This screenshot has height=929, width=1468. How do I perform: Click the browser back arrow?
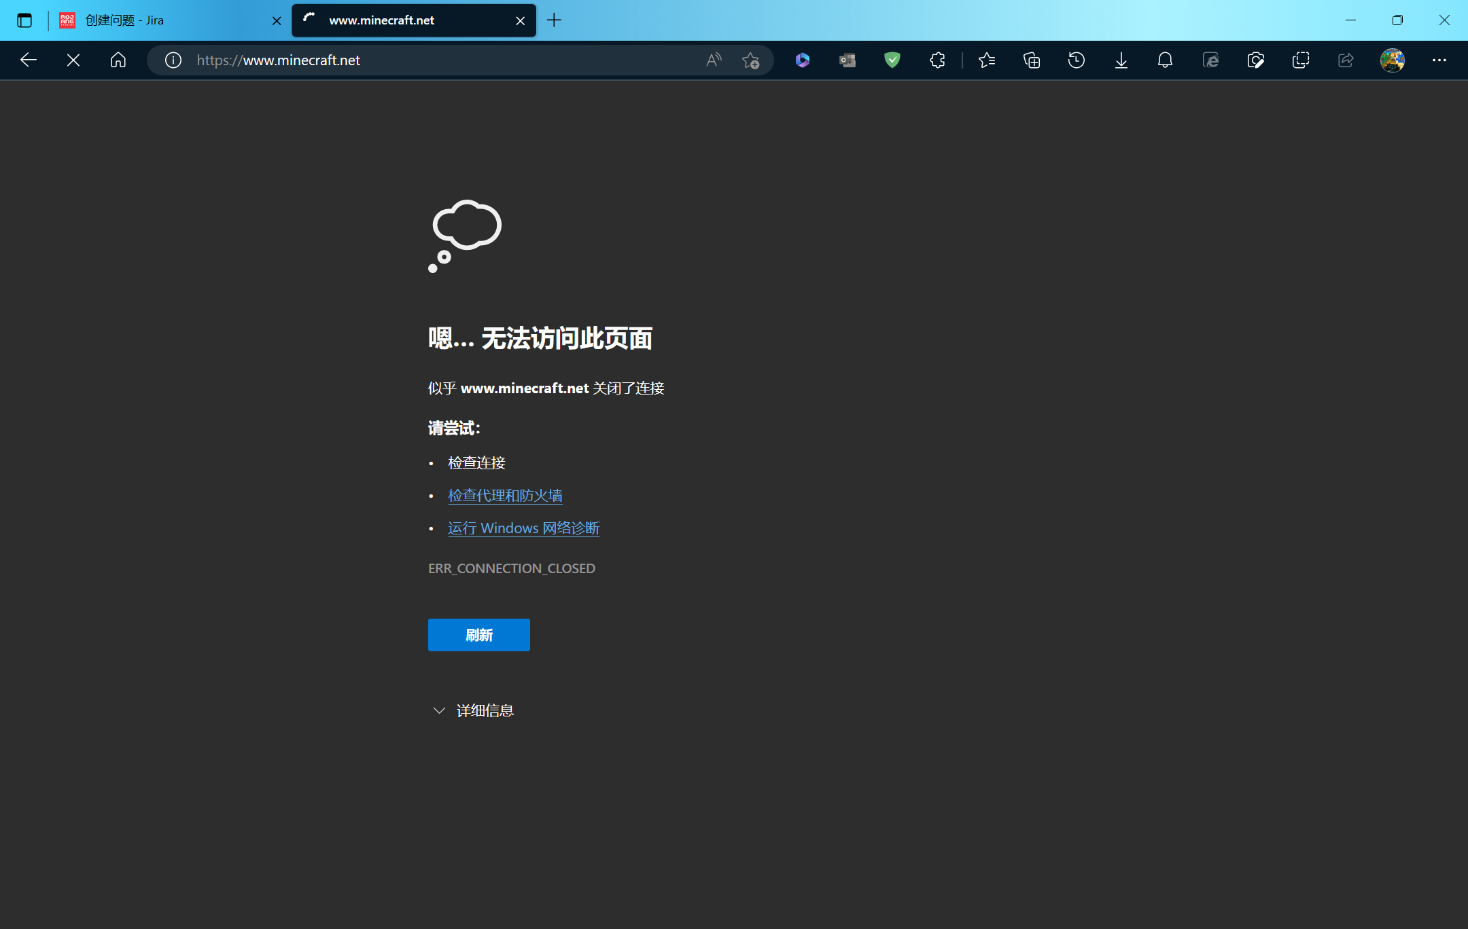pos(29,60)
